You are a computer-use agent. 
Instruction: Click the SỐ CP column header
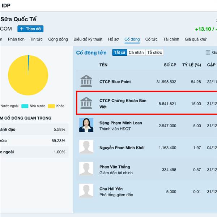(170, 65)
